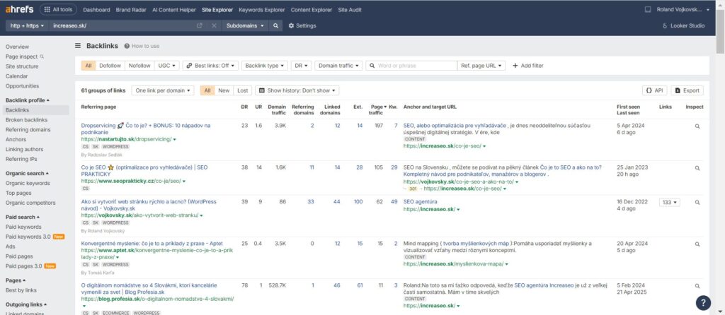The width and height of the screenshot is (725, 315).
Task: Filter by Dofollow links
Action: 110,66
